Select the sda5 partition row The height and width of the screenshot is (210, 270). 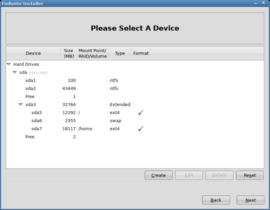(135, 112)
